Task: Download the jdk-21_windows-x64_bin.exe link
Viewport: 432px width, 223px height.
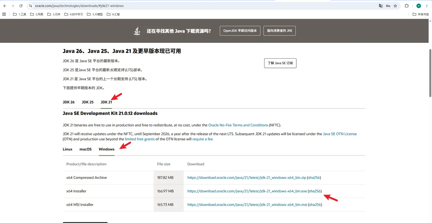Action: pyautogui.click(x=247, y=191)
